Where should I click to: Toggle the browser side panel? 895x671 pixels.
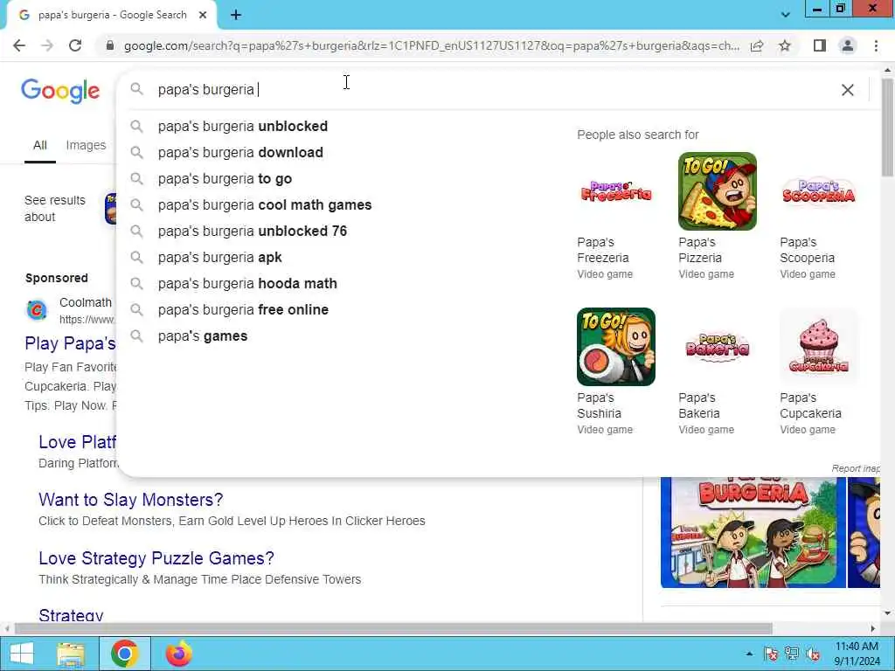click(820, 45)
